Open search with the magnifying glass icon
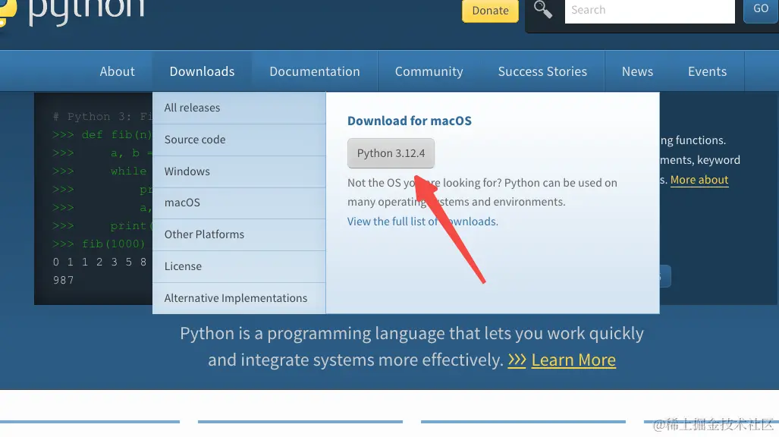The image size is (779, 437). 542,11
